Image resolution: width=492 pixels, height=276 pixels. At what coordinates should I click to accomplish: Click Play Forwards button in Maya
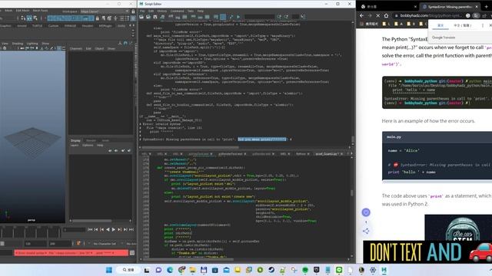pos(114,230)
